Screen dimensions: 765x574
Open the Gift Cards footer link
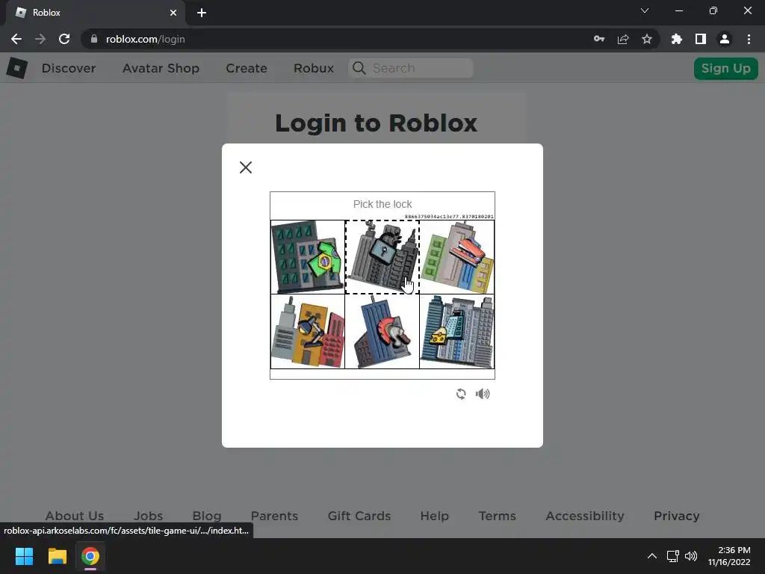359,516
